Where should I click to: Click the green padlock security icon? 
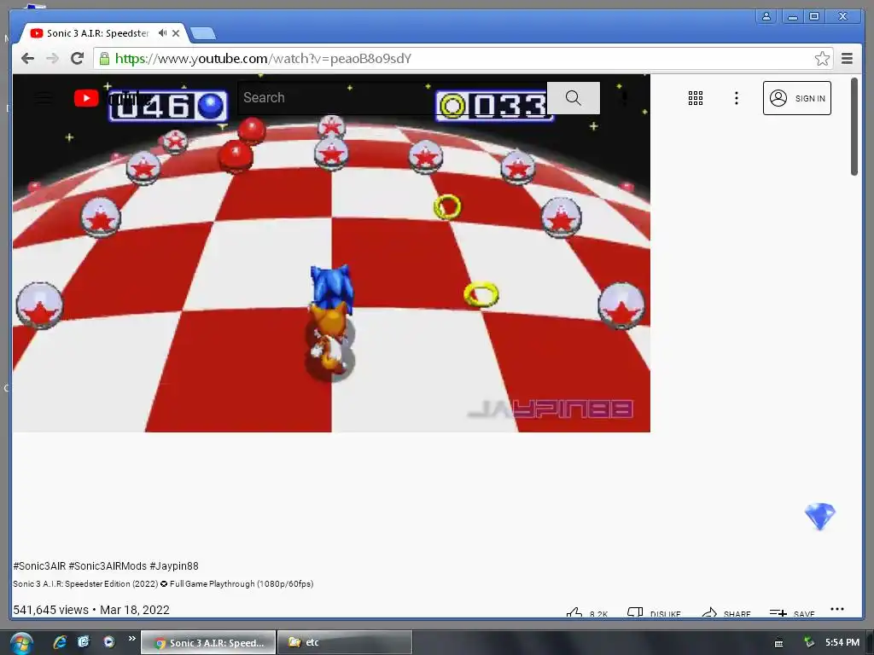click(x=104, y=59)
